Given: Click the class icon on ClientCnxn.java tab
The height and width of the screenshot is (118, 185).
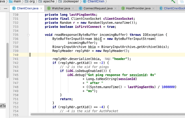Looking at the screenshot, I should (14, 8).
